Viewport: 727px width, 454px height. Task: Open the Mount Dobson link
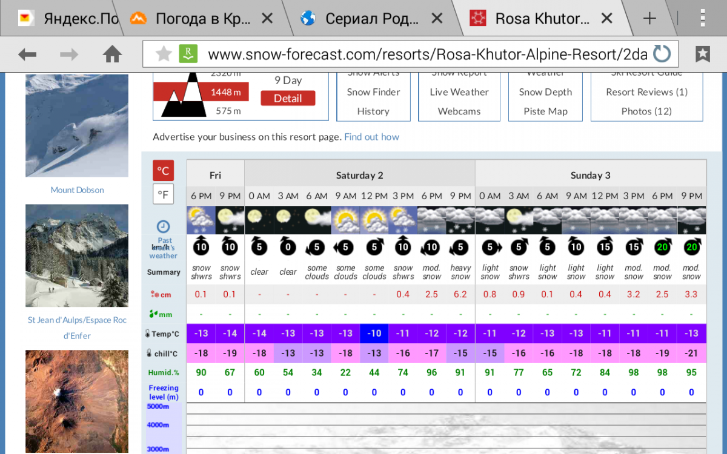[x=77, y=190]
